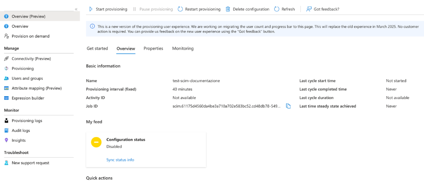Screen dimensions: 424x183
Task: Select the name test-scim-documentazione
Action: [x=196, y=81]
